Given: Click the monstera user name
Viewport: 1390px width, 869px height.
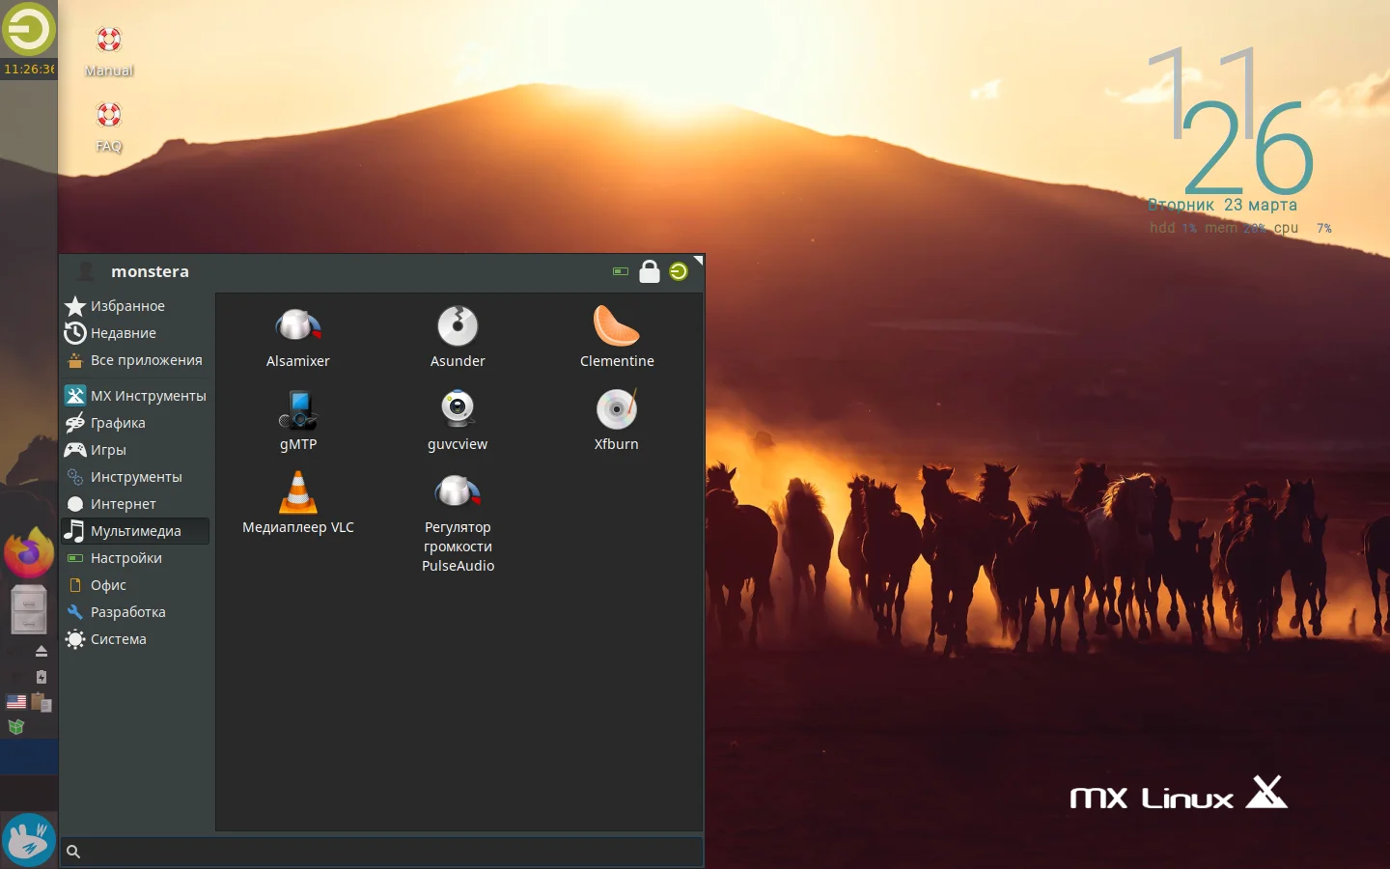Looking at the screenshot, I should tap(150, 271).
